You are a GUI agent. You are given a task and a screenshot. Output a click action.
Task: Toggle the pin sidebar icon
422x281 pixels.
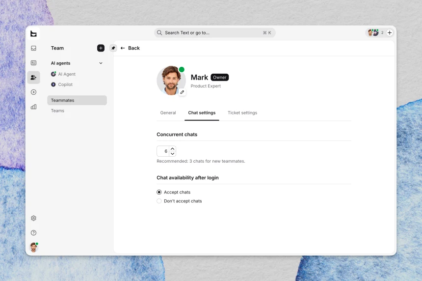click(113, 48)
